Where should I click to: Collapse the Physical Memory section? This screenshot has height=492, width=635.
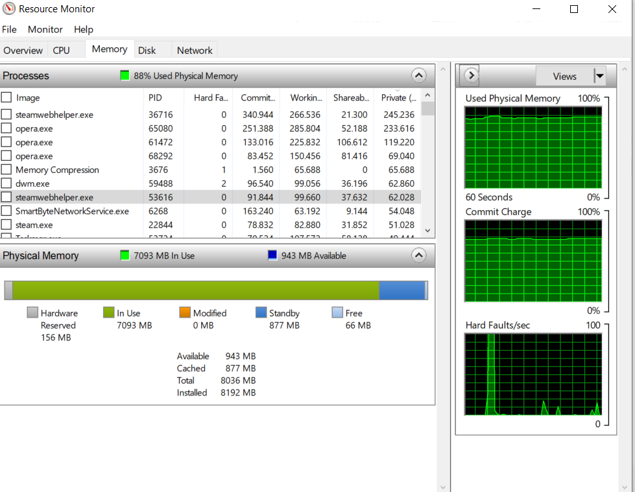[x=419, y=255]
